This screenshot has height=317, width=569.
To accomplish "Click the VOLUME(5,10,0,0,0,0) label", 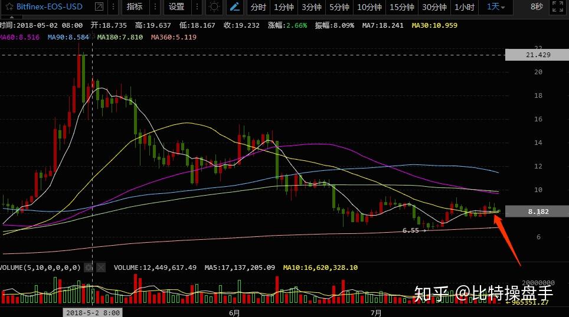I will (40, 268).
